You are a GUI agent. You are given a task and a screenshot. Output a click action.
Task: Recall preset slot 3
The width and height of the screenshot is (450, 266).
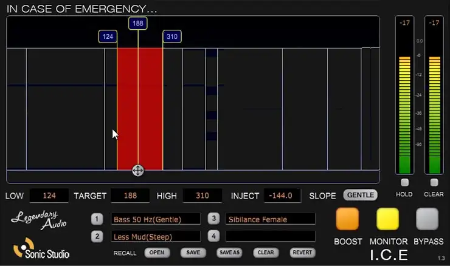(x=213, y=219)
